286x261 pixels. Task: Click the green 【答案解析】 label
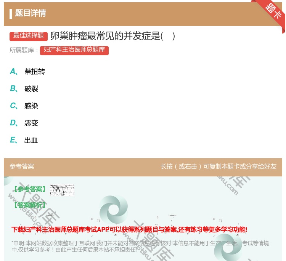(x=29, y=205)
